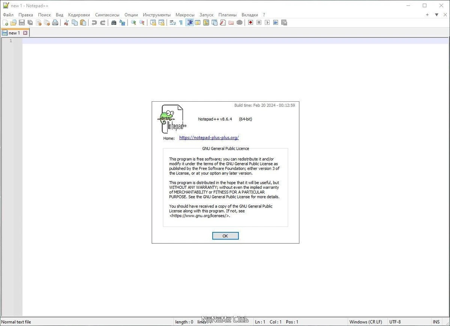Open the document list dropdown arrow in menu bar
The width and height of the screenshot is (450, 326).
point(436,15)
